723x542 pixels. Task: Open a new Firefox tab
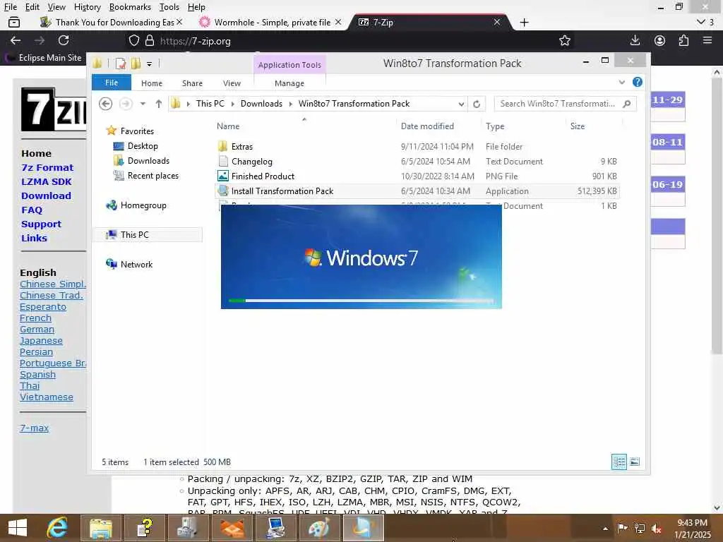point(524,22)
